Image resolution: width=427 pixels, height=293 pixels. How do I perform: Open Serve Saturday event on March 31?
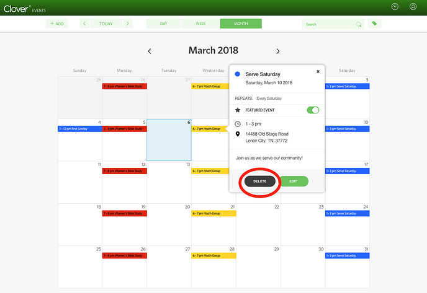point(347,255)
